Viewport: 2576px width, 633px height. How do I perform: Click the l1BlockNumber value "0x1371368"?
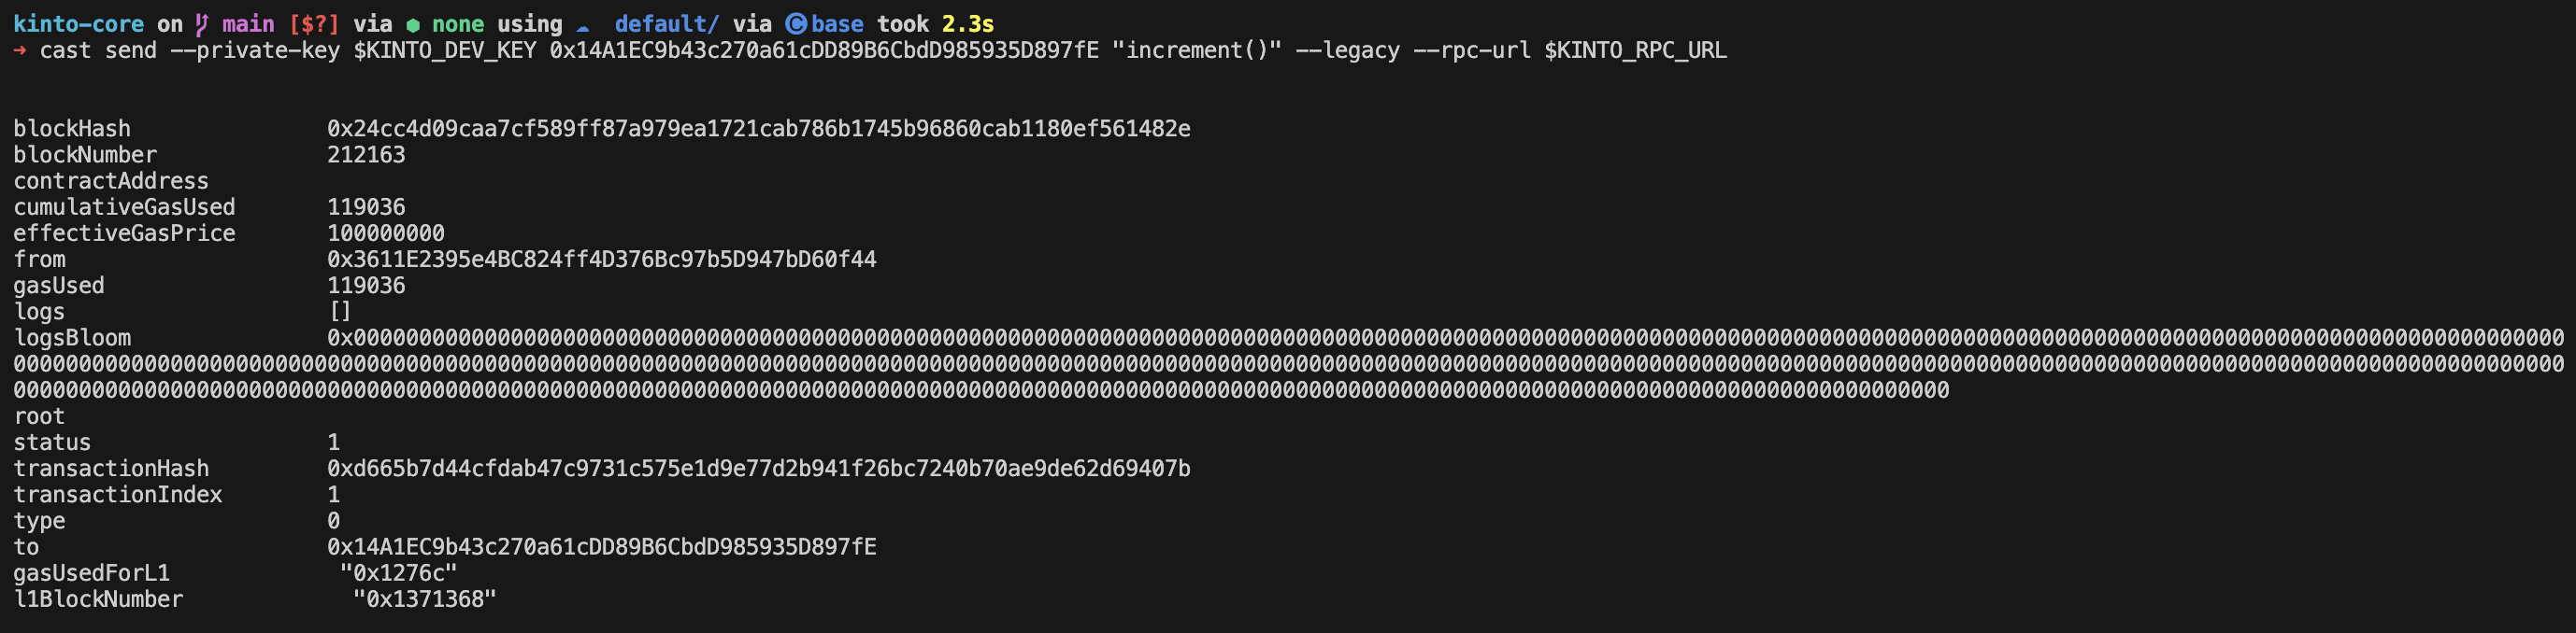point(424,599)
